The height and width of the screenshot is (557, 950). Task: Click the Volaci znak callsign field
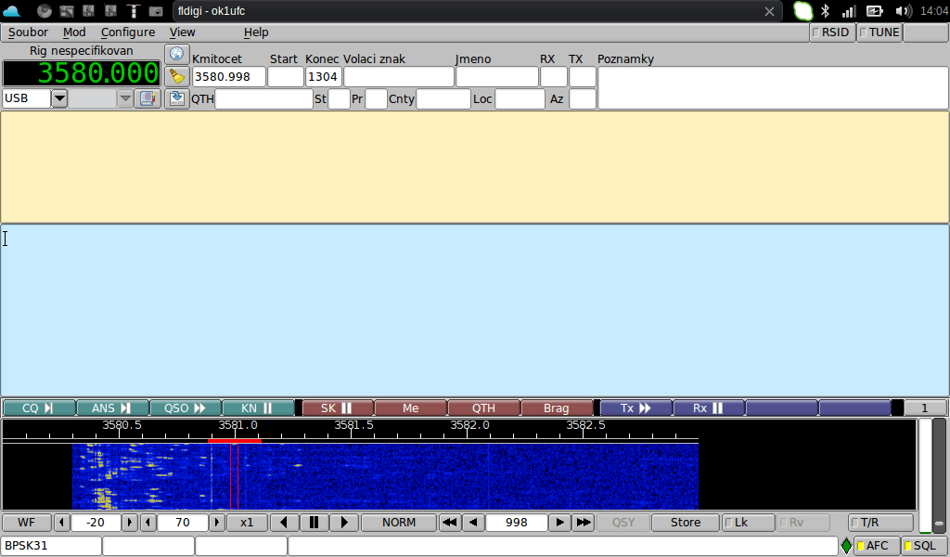398,77
